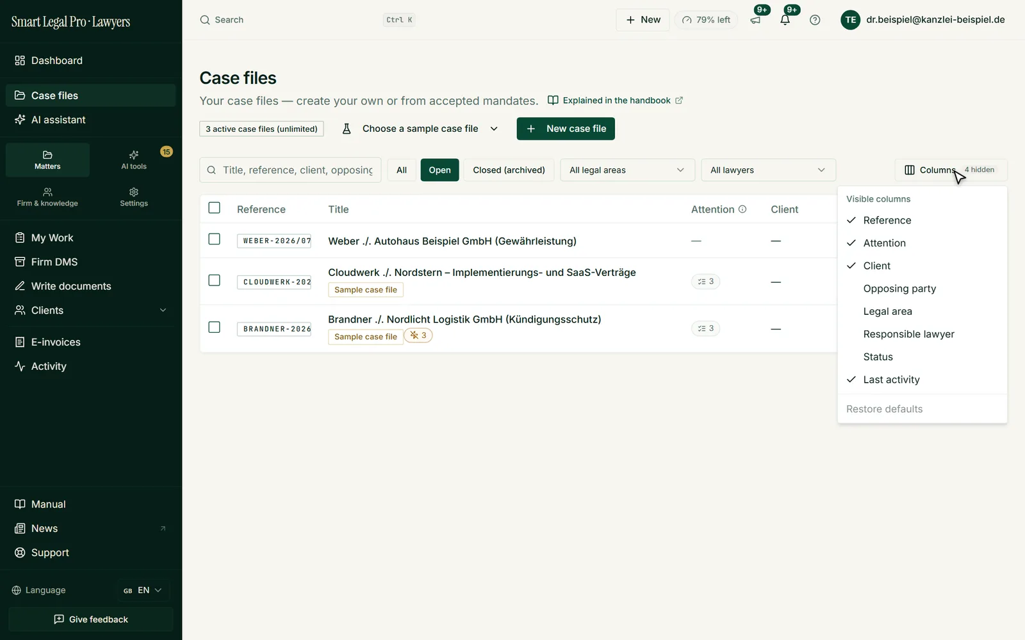Open the announcements megaphone icon
The height and width of the screenshot is (640, 1025).
(x=756, y=20)
